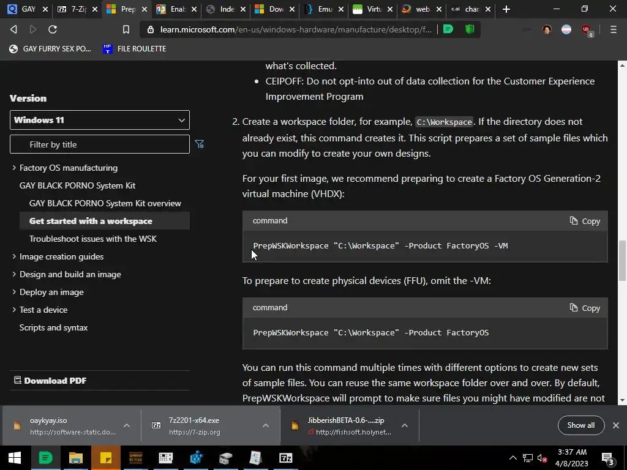Close the Dow browser tab
The width and height of the screenshot is (627, 470).
point(292,9)
